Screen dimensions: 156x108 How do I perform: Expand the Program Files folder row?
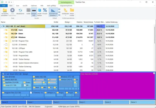point(4,41)
